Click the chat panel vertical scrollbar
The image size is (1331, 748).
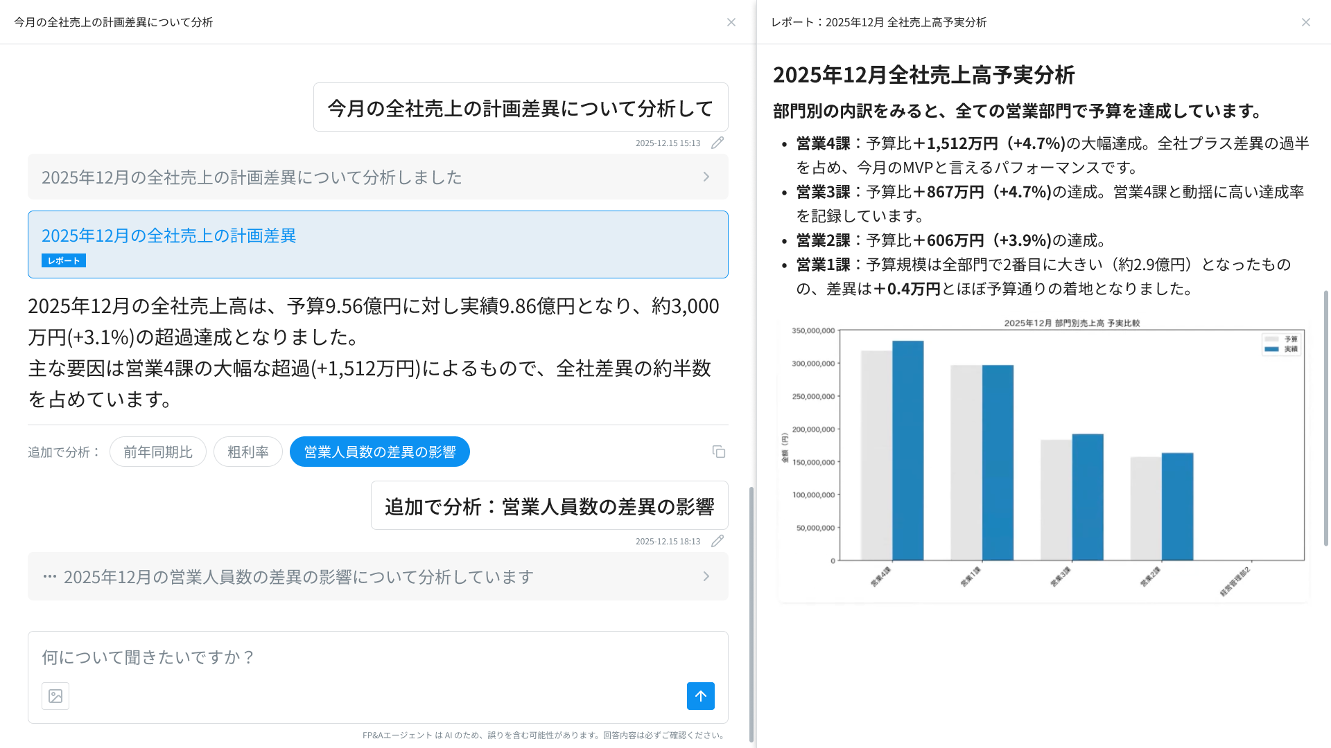(x=751, y=613)
